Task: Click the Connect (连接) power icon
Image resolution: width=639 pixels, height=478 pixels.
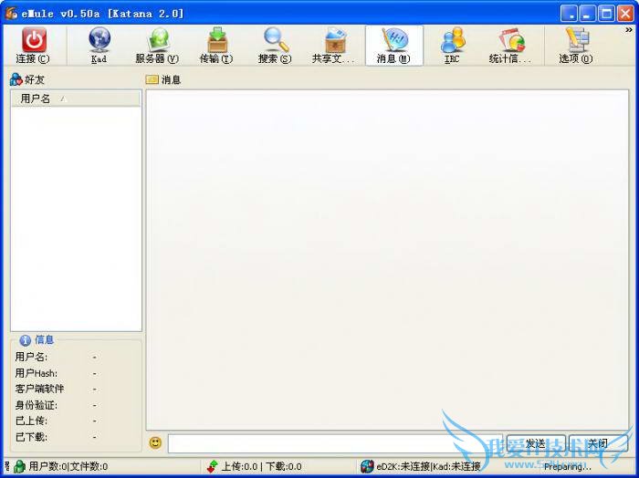Action: [x=34, y=39]
